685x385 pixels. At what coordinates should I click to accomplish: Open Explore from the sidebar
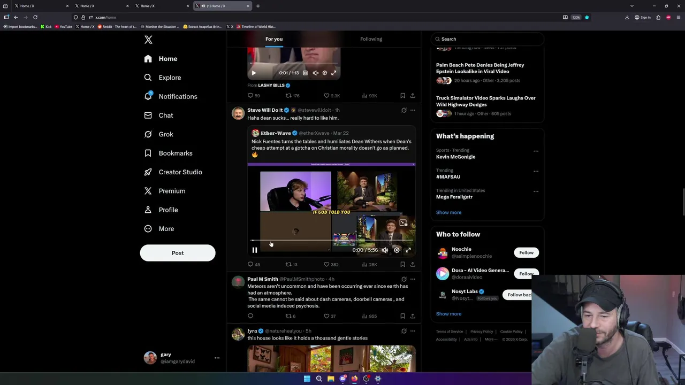click(162, 78)
